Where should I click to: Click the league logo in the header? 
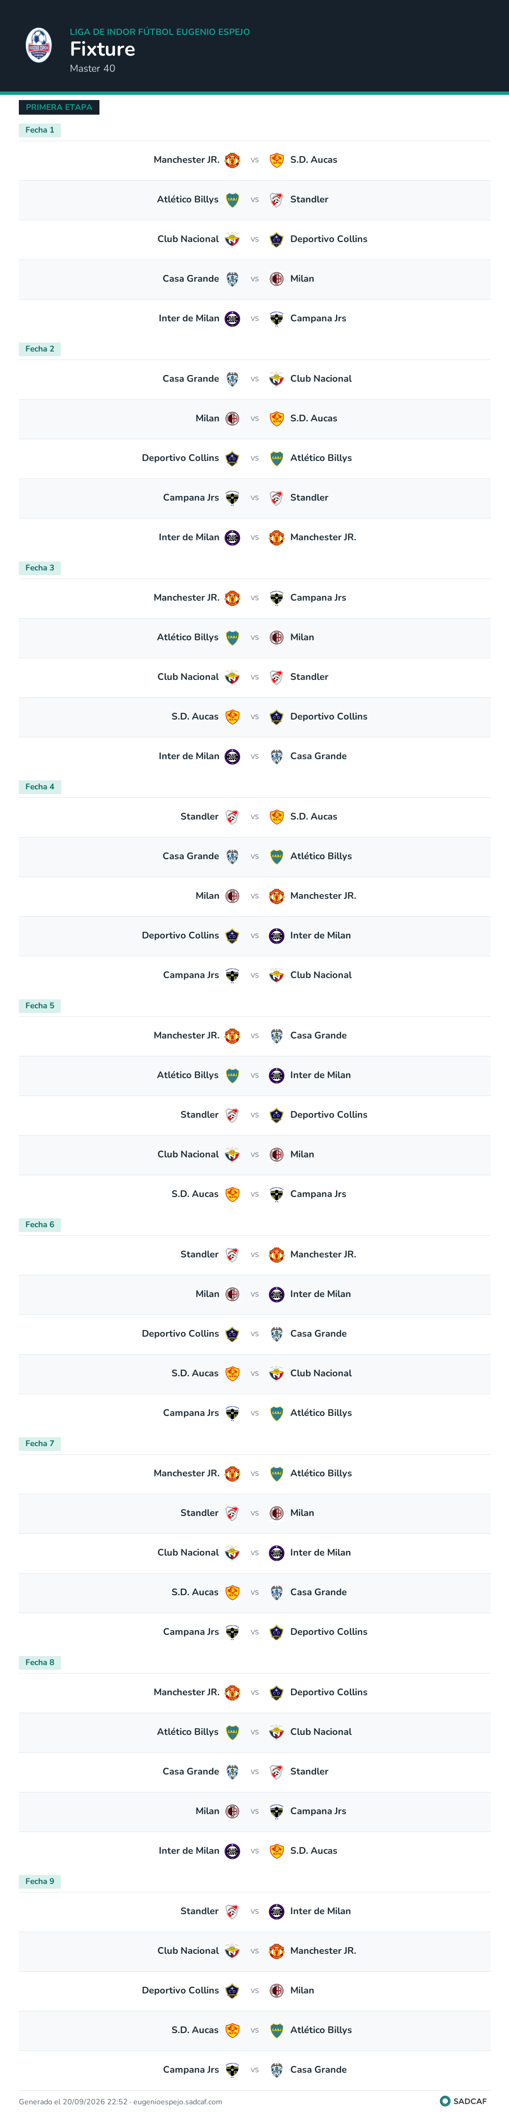point(39,45)
